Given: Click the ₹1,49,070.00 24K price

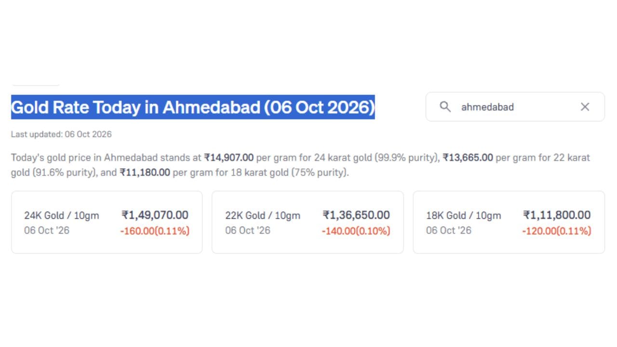Looking at the screenshot, I should pyautogui.click(x=155, y=215).
